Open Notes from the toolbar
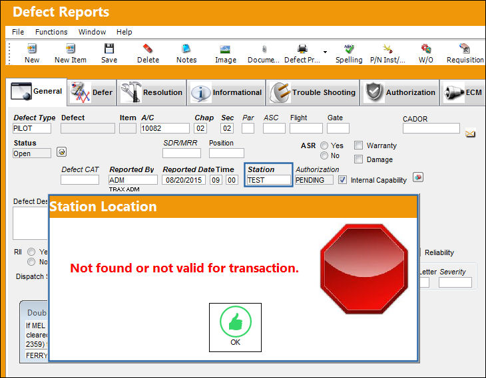The width and height of the screenshot is (486, 378). tap(186, 48)
